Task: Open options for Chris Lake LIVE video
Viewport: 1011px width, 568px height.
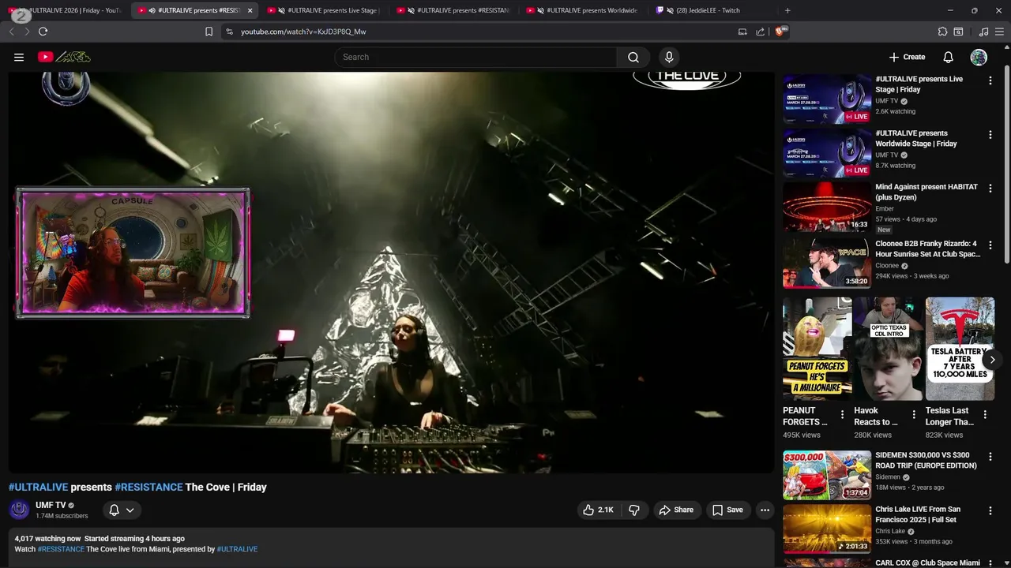Action: point(990,511)
